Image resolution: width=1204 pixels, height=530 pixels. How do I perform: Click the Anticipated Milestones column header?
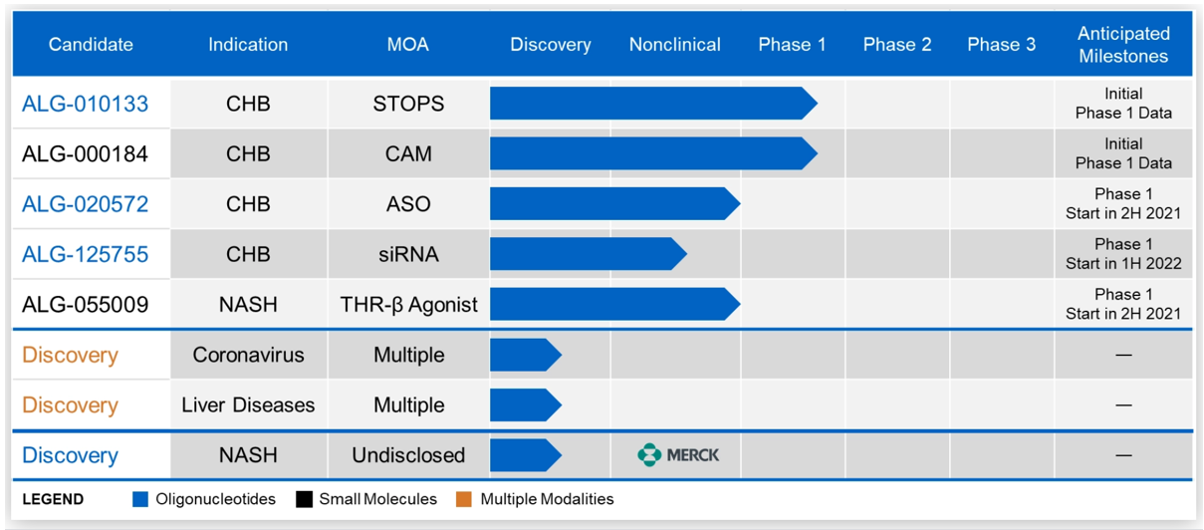click(1123, 45)
